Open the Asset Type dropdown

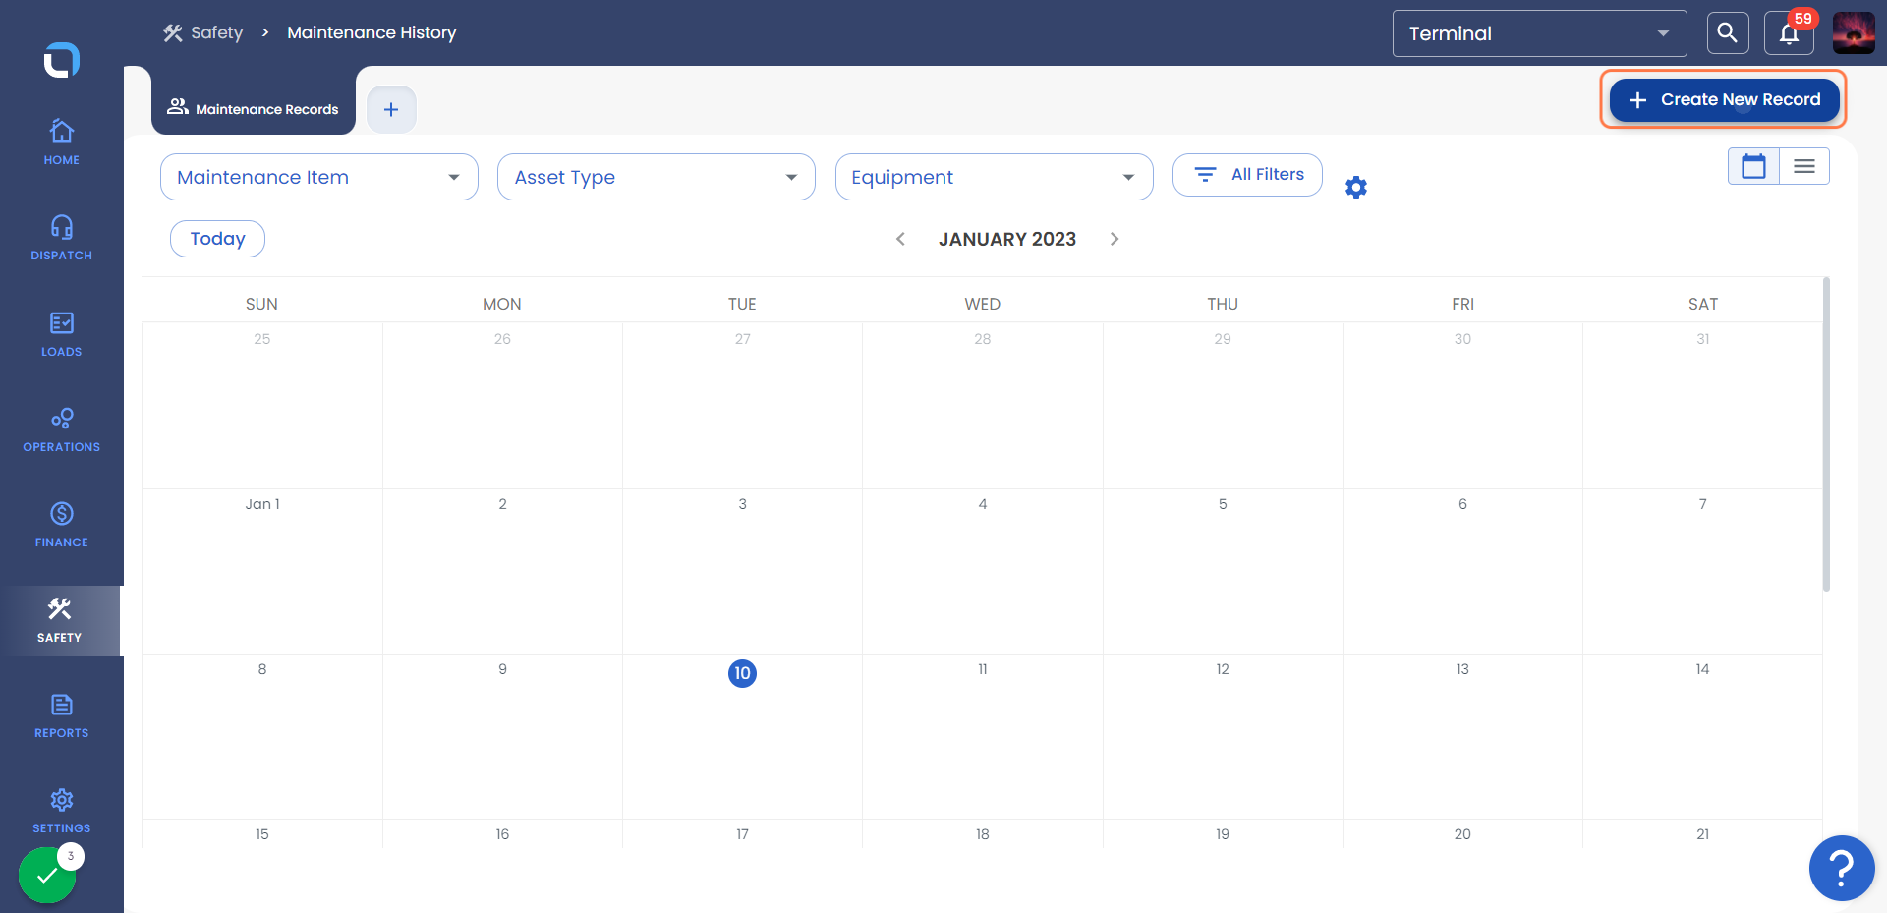657,177
